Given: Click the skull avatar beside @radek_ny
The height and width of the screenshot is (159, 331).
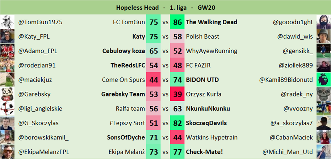Looking at the screenshot, I should 323,94.
